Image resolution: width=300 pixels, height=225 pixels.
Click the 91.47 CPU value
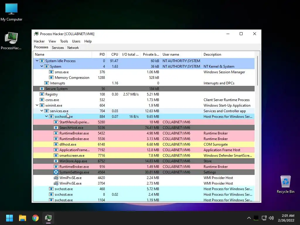pyautogui.click(x=114, y=61)
